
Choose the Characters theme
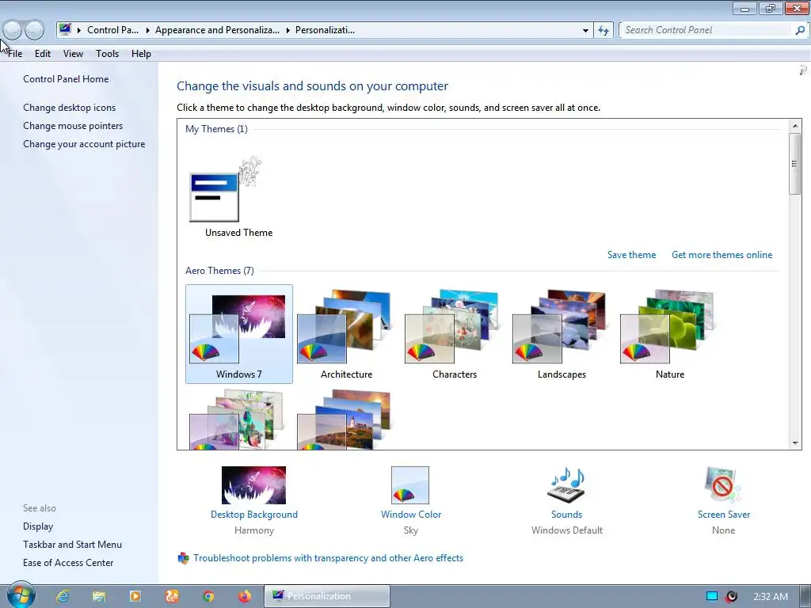(454, 333)
